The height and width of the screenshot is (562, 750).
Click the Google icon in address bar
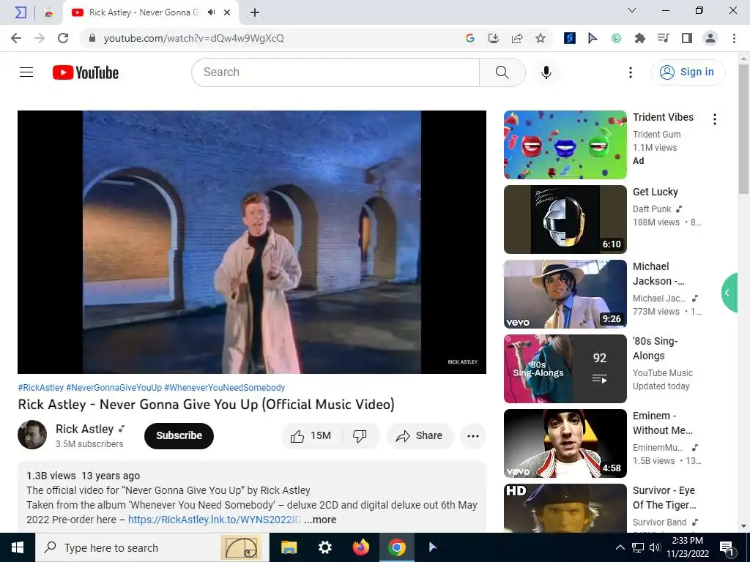[469, 38]
